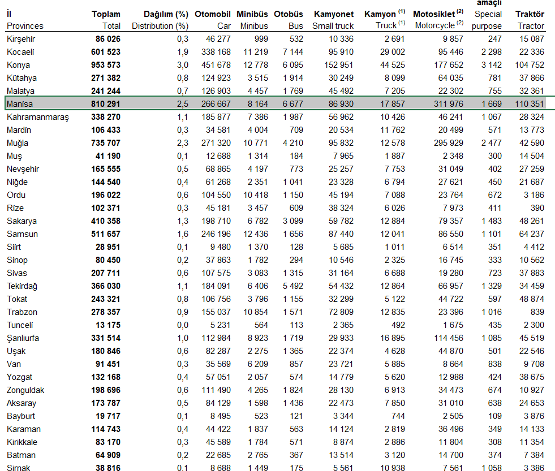
Task: Select Karaman motorcycle value 36 496
Action: pyautogui.click(x=450, y=429)
